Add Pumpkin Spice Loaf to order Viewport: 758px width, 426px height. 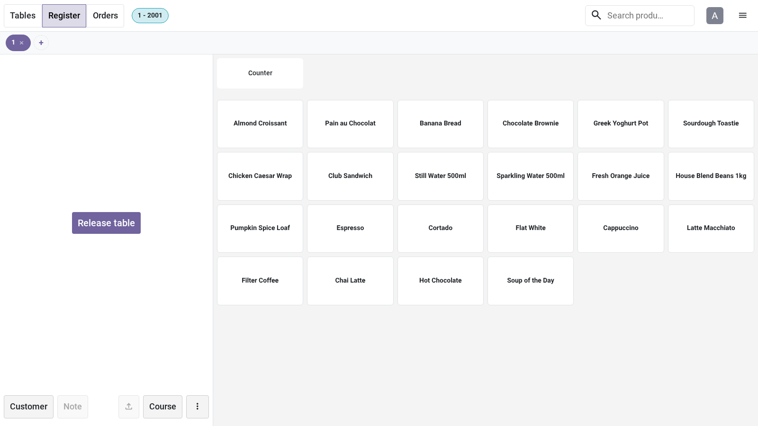point(260,229)
